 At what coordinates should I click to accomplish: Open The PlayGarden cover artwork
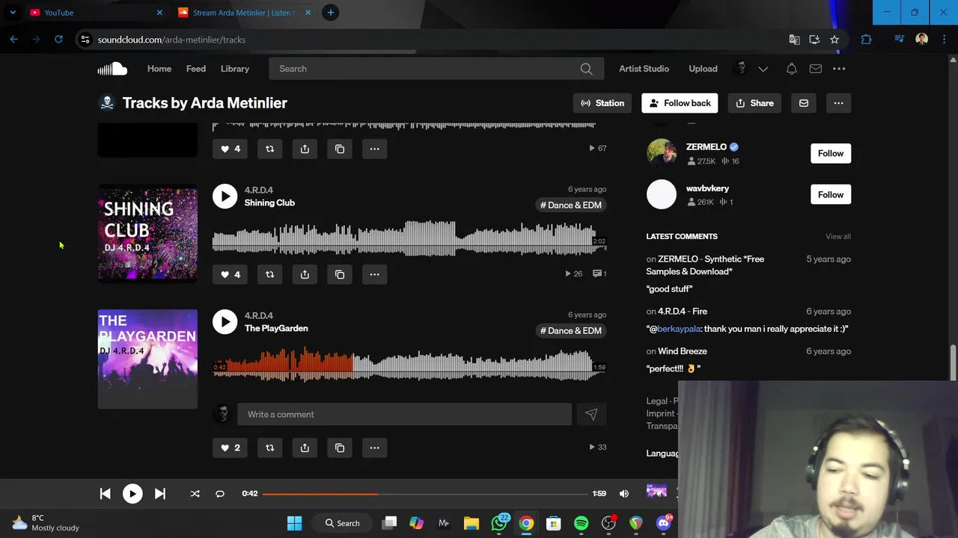coord(147,359)
